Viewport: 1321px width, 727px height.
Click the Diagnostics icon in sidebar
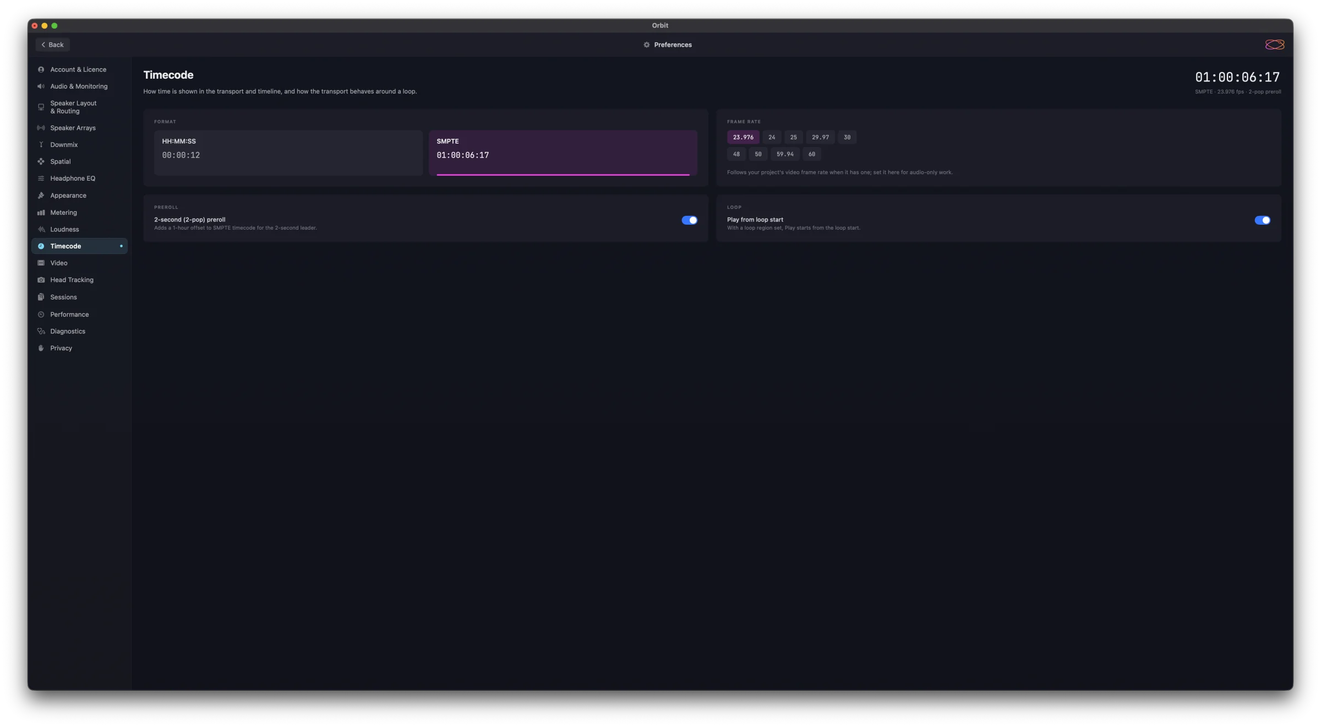pos(41,331)
